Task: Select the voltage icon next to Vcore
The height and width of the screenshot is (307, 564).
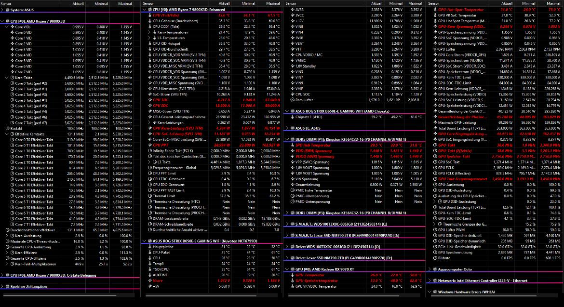Action: tap(150, 281)
